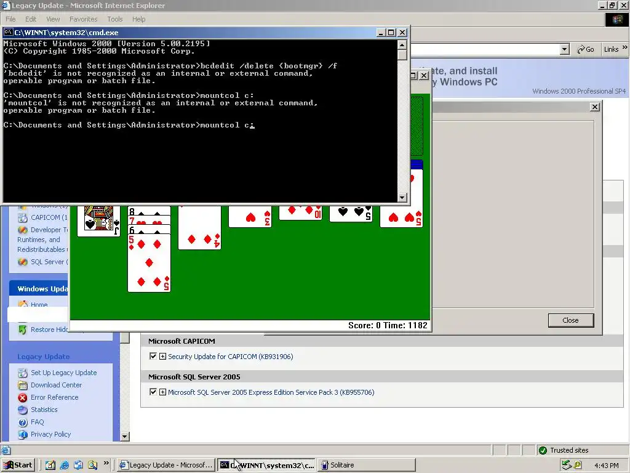Open the View menu in Internet Explorer

53,19
